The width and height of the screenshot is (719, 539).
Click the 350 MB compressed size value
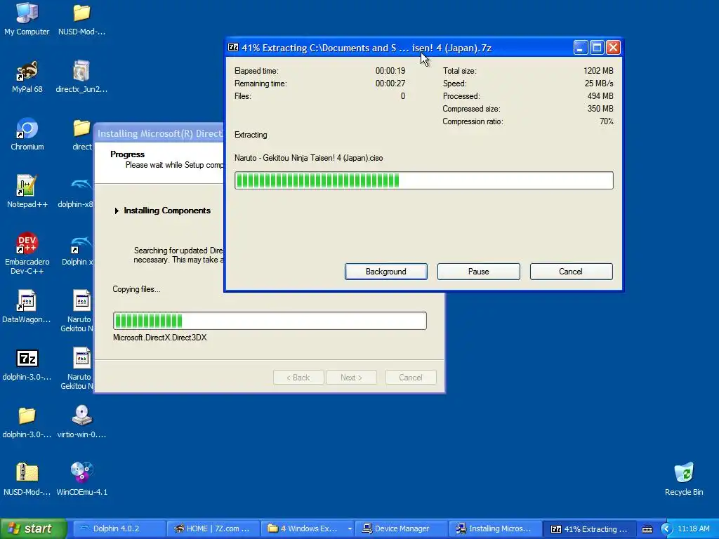[600, 109]
